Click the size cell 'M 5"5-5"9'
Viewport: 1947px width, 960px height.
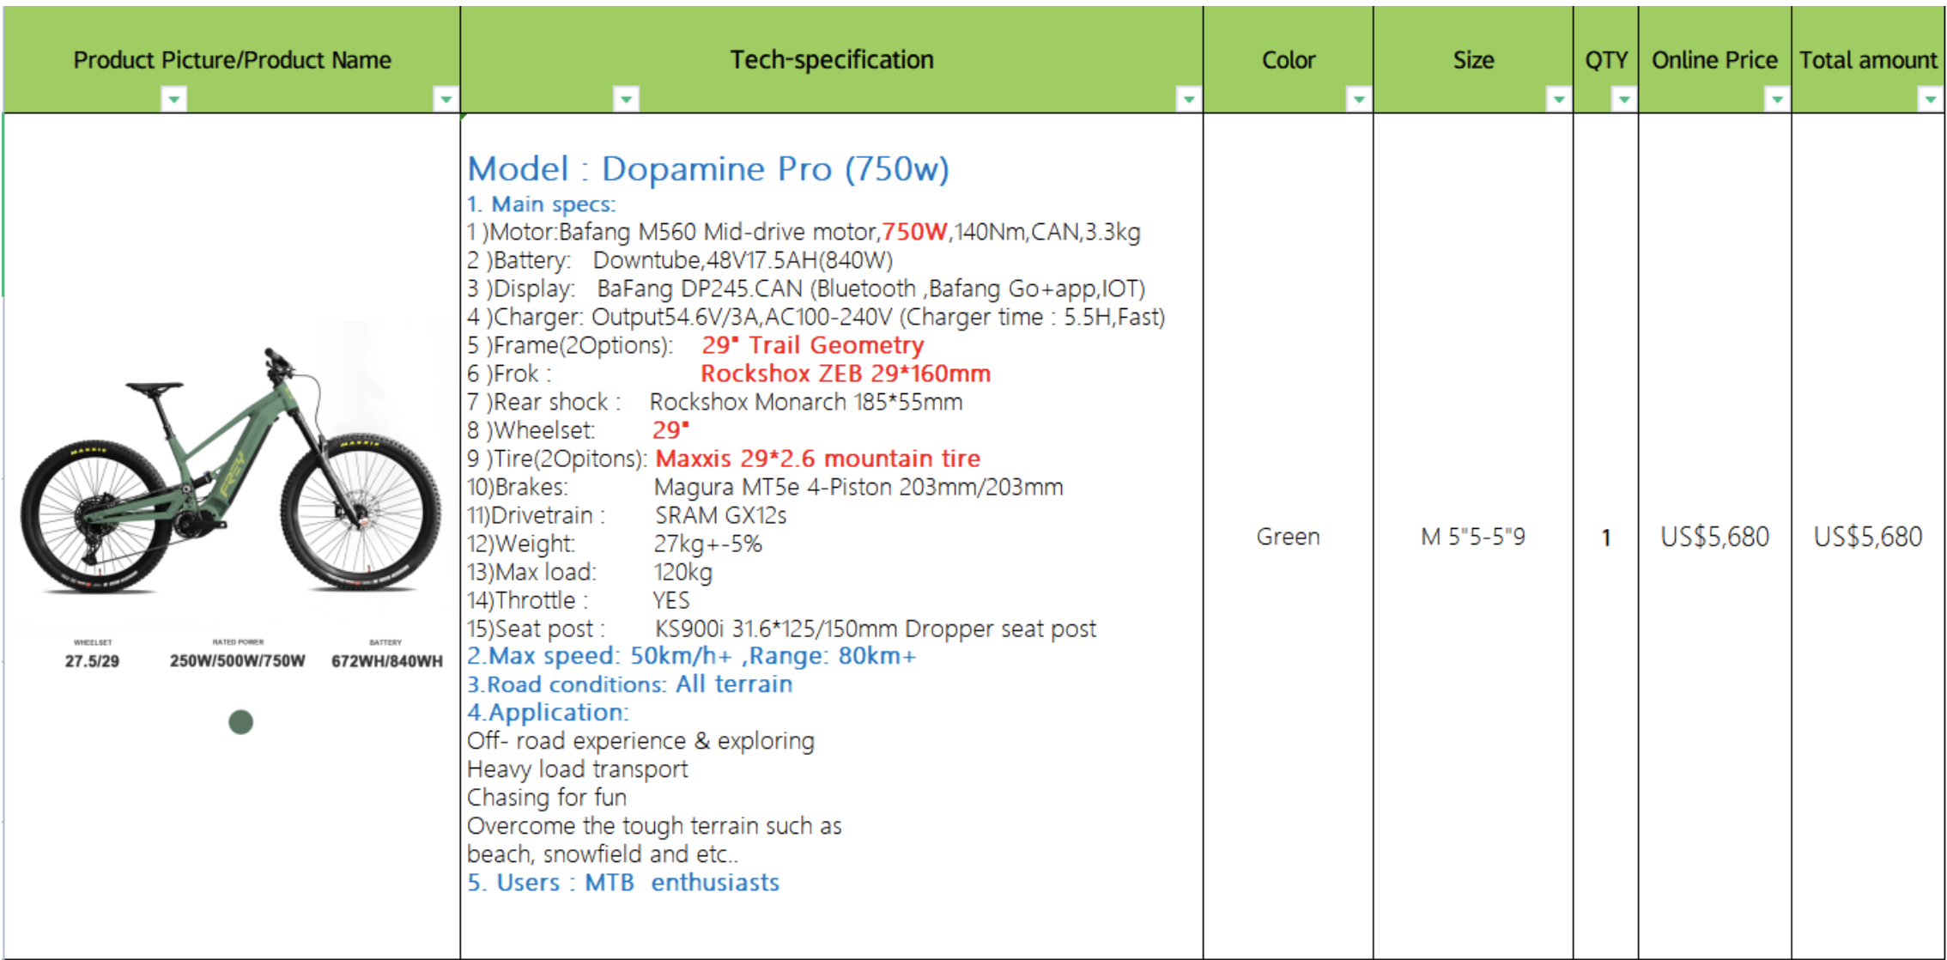pos(1473,537)
